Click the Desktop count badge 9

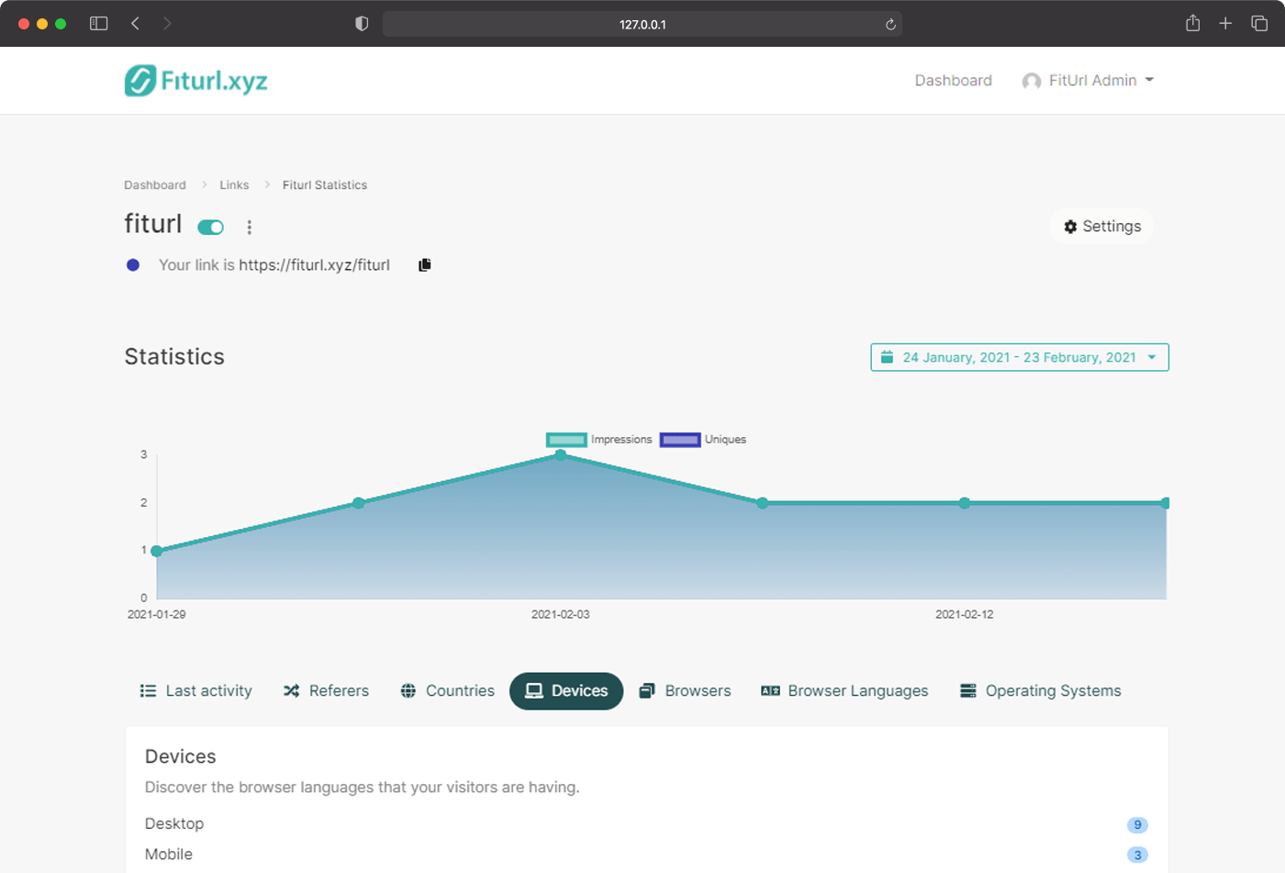pyautogui.click(x=1137, y=824)
